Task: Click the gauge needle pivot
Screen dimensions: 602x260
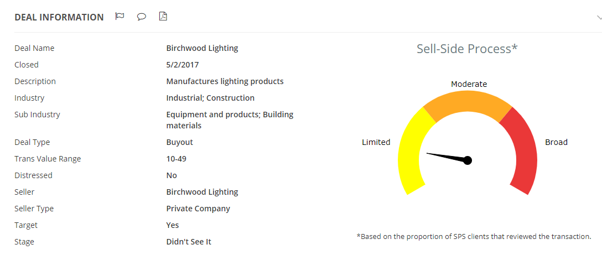Action: [x=467, y=160]
